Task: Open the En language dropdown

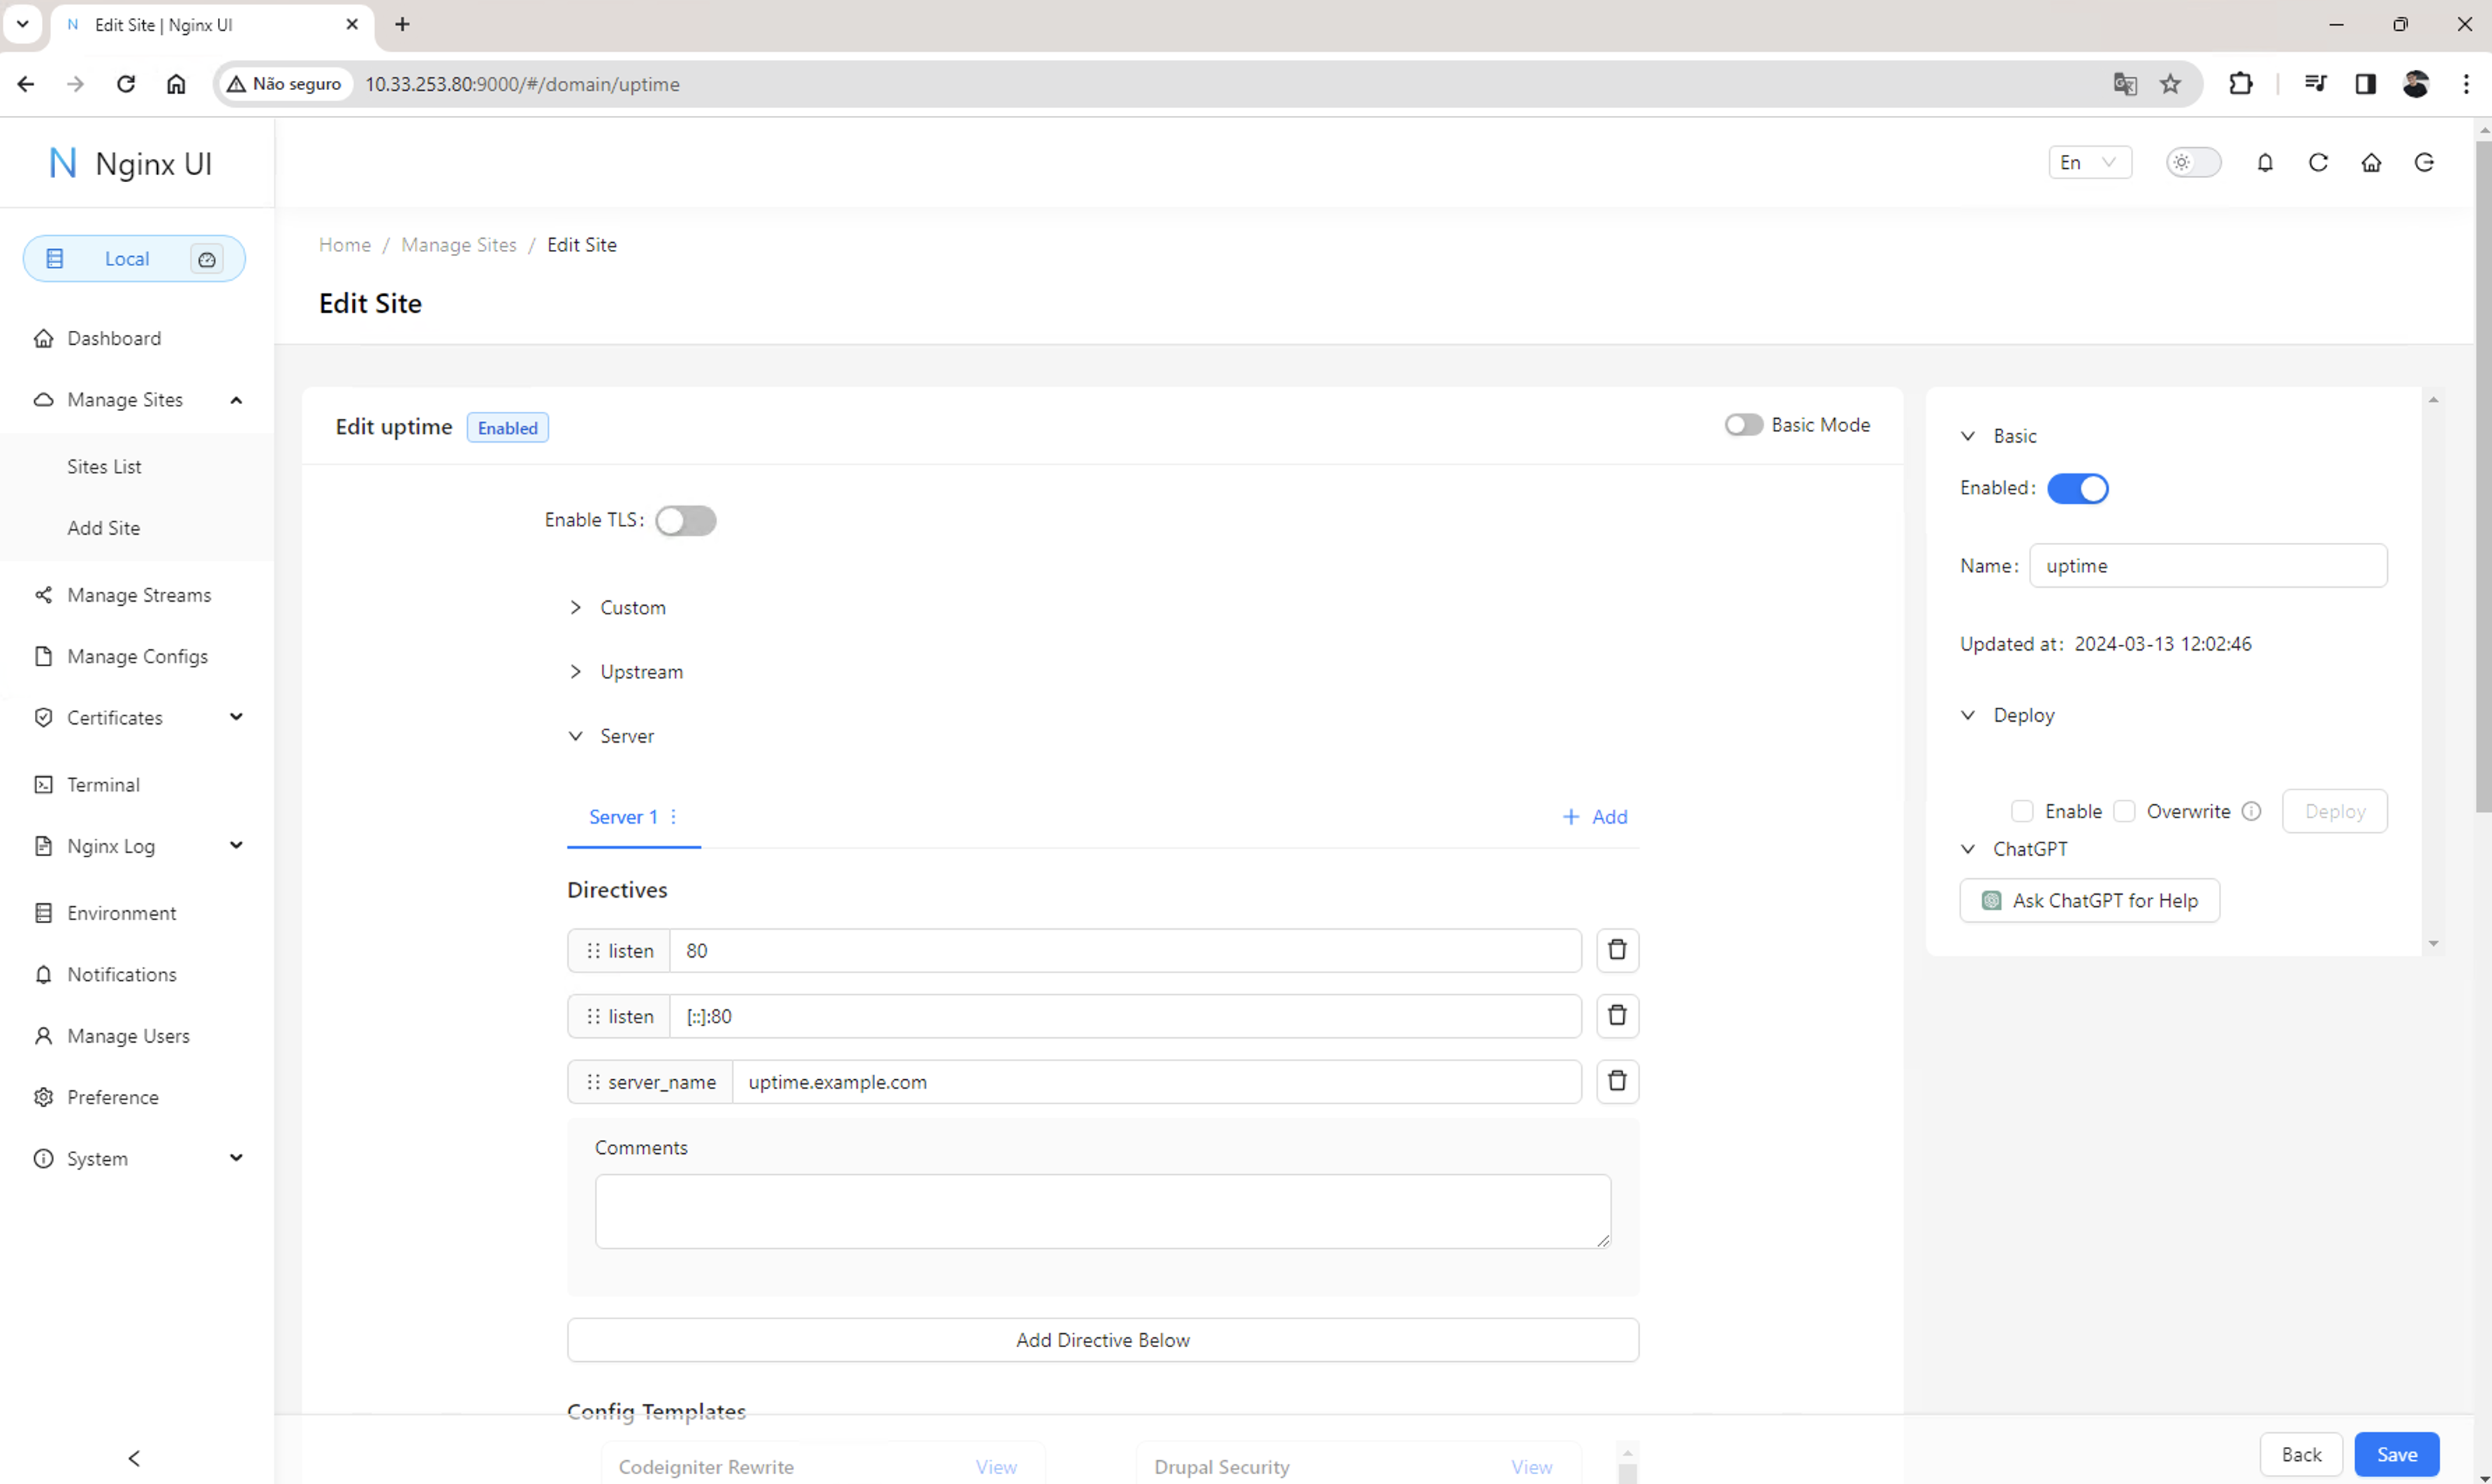Action: 2090,163
